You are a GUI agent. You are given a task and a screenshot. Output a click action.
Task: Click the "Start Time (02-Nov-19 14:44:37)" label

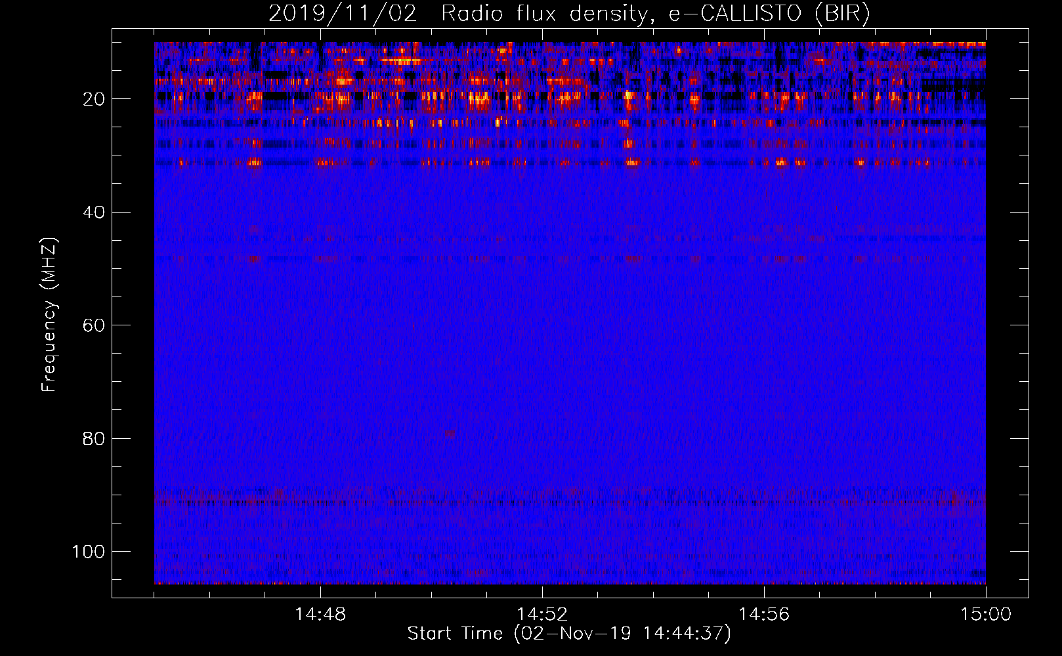pyautogui.click(x=569, y=634)
